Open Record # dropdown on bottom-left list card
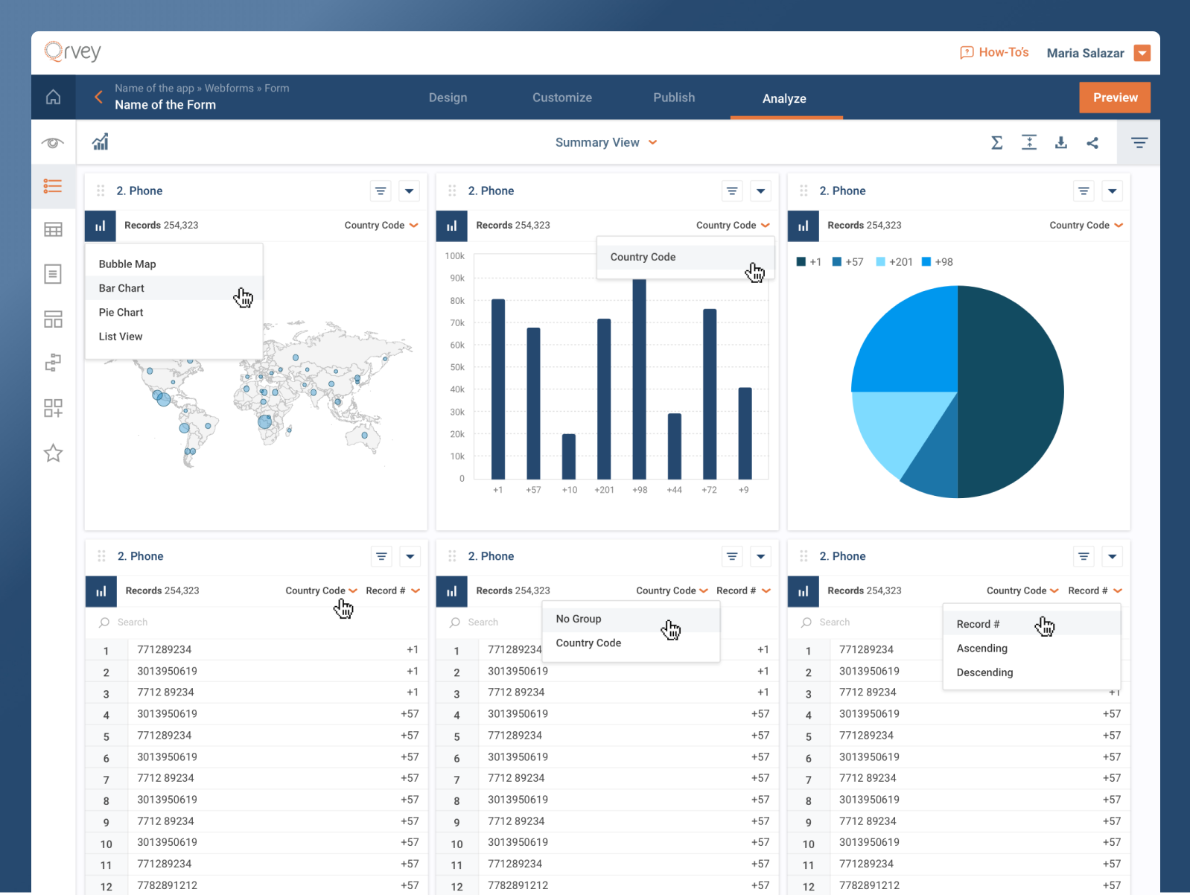This screenshot has width=1190, height=895. click(392, 590)
